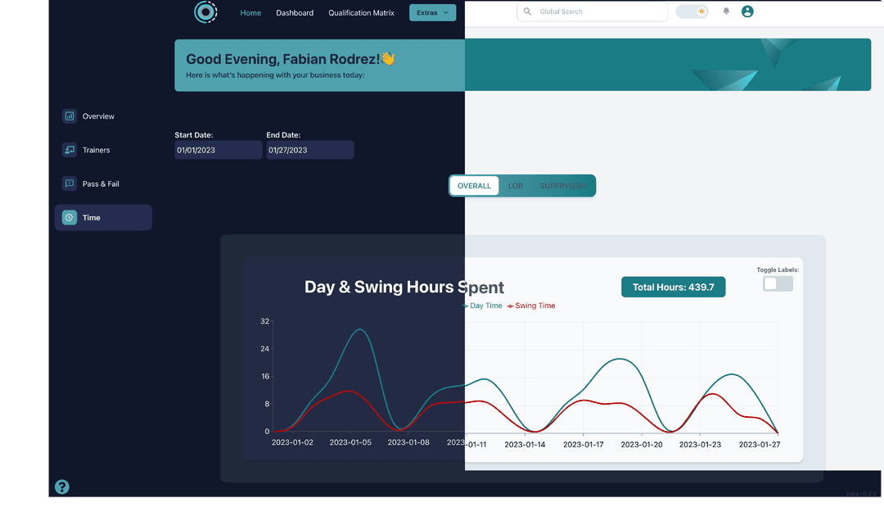Click the search magnifier icon
Image resolution: width=884 pixels, height=521 pixels.
pos(528,12)
